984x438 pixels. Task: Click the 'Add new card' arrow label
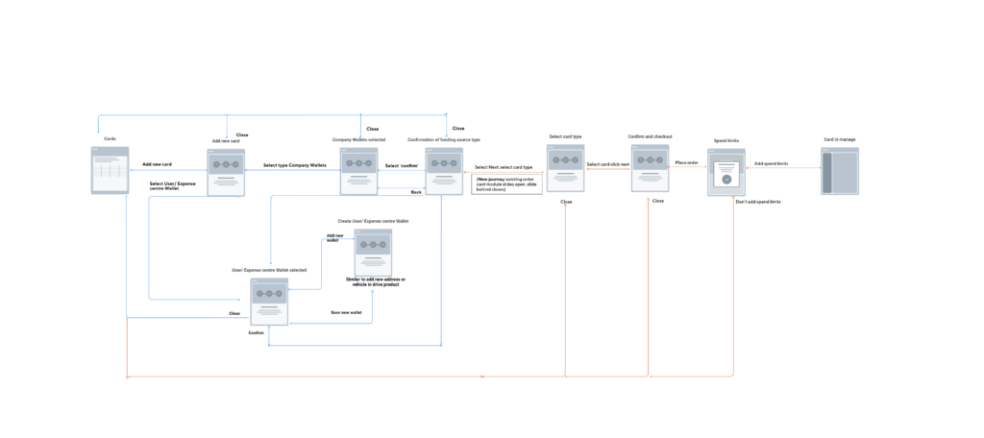coord(157,164)
